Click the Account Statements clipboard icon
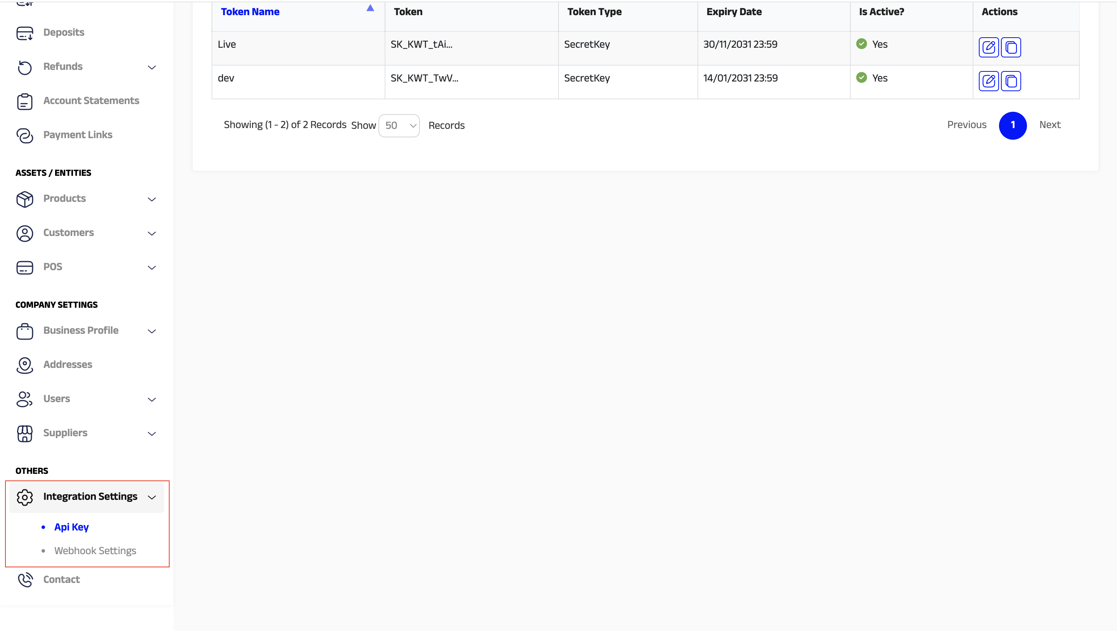The height and width of the screenshot is (631, 1117). (25, 102)
